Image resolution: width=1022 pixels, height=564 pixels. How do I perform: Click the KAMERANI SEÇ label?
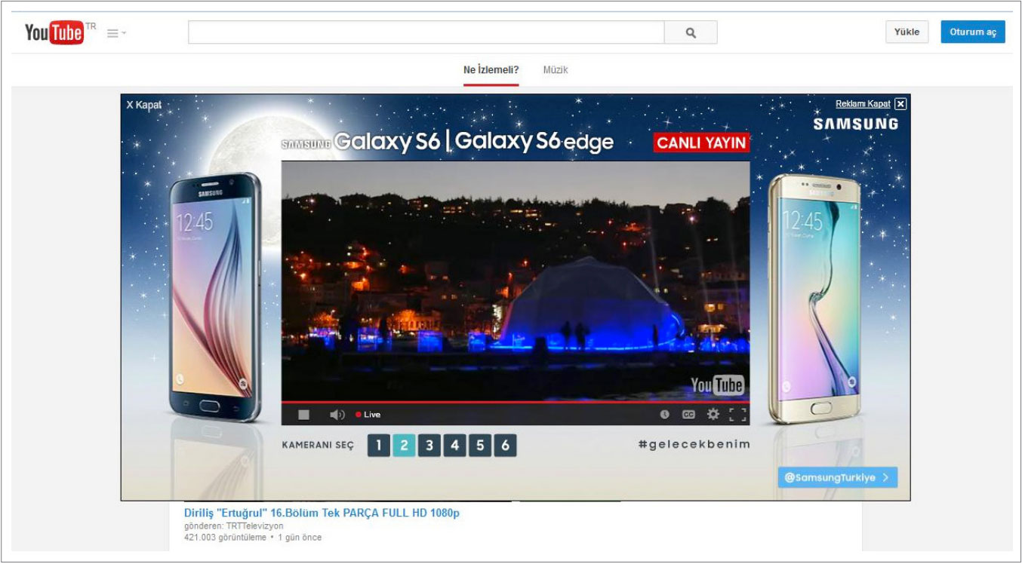(318, 446)
